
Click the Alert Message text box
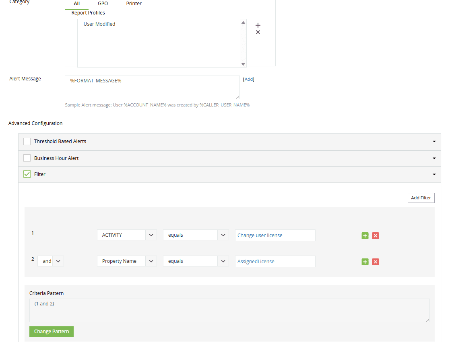152,87
